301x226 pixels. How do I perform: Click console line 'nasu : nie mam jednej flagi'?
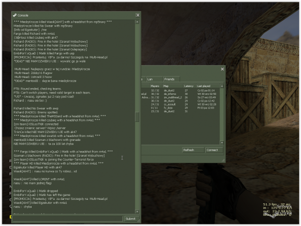click(x=33, y=183)
